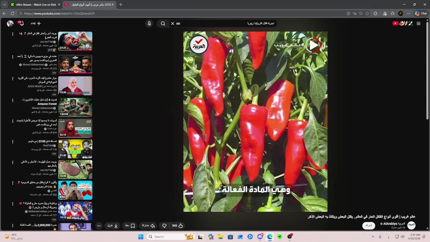This screenshot has height=242, width=430.
Task: Like the video with thumbs up
Action: click(x=177, y=226)
